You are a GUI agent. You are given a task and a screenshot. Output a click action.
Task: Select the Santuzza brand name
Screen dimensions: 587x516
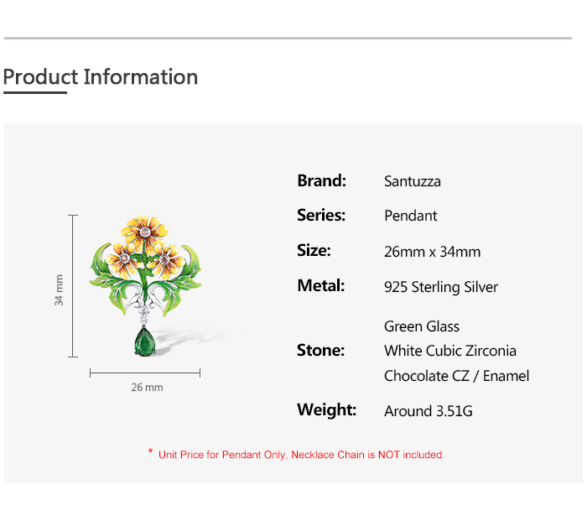(412, 181)
